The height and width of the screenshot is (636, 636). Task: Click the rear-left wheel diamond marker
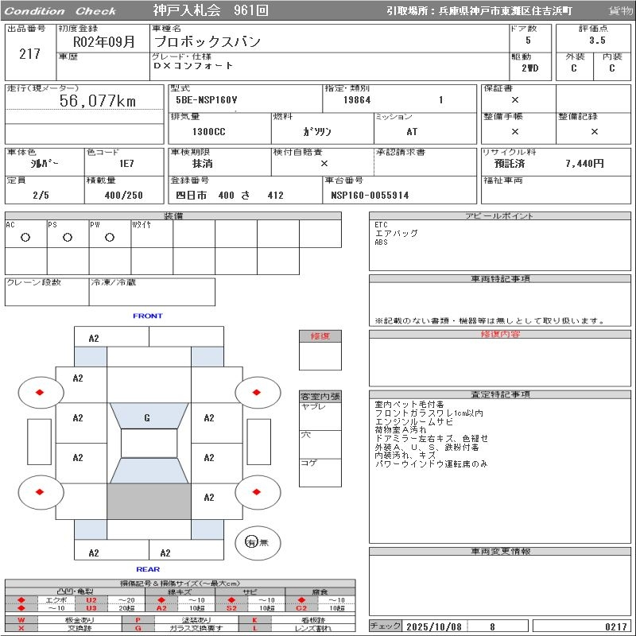[x=41, y=492]
